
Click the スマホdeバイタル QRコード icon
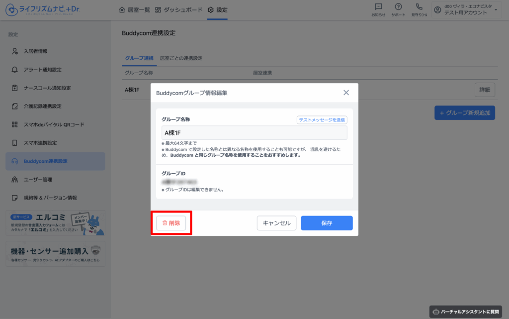[x=14, y=124]
